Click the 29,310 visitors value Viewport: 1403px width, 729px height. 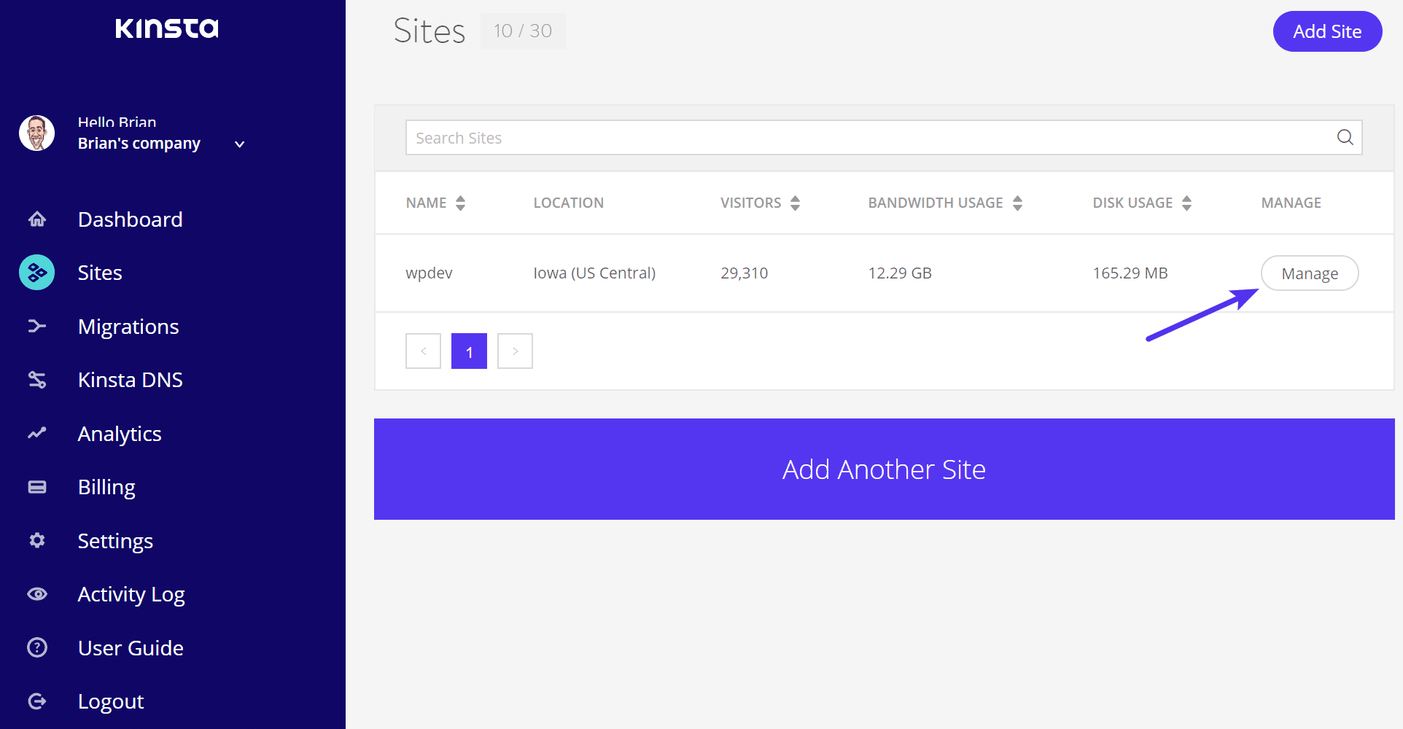tap(745, 273)
